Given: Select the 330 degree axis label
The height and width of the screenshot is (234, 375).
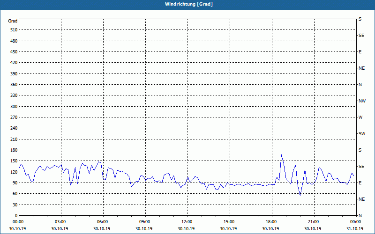Looking at the screenshot, I should (x=14, y=95).
